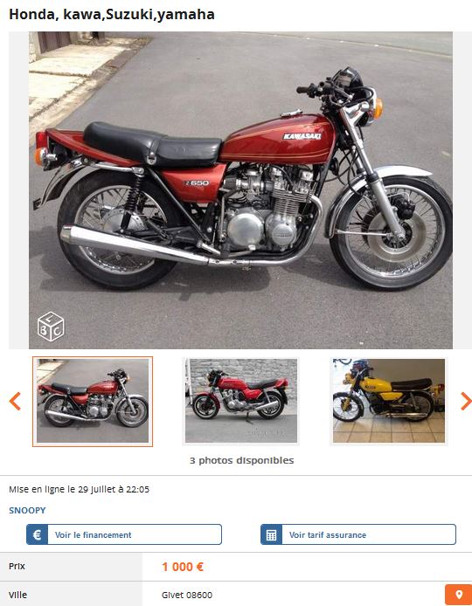Click the calculator icon for insurance
The image size is (472, 606).
(x=271, y=534)
